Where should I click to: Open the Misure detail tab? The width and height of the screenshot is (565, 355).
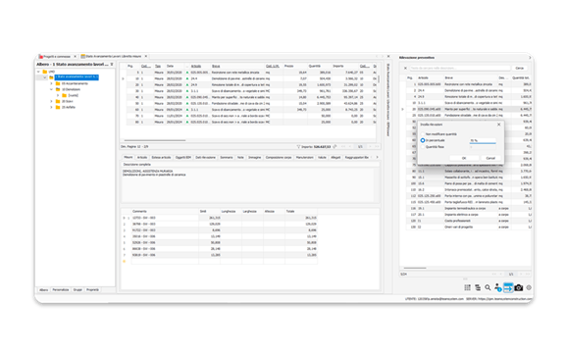[x=128, y=158]
